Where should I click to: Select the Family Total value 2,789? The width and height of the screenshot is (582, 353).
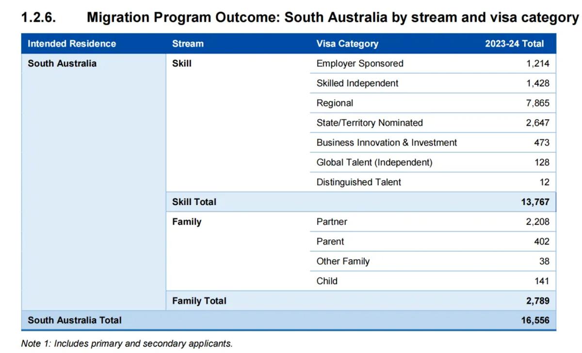click(x=538, y=301)
